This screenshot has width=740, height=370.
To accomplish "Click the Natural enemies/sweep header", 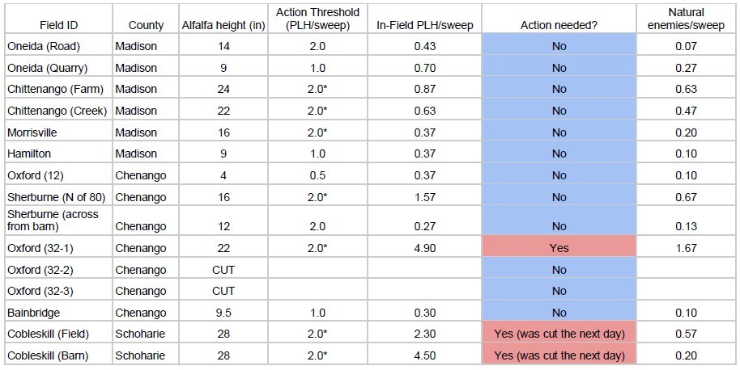I will pyautogui.click(x=686, y=19).
